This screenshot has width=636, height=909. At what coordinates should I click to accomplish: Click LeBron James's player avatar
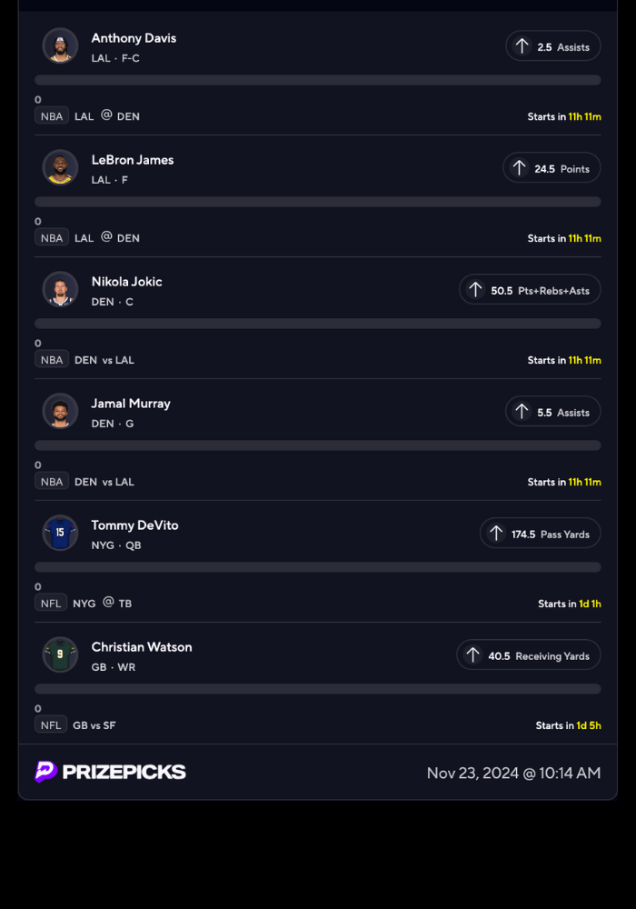click(60, 167)
